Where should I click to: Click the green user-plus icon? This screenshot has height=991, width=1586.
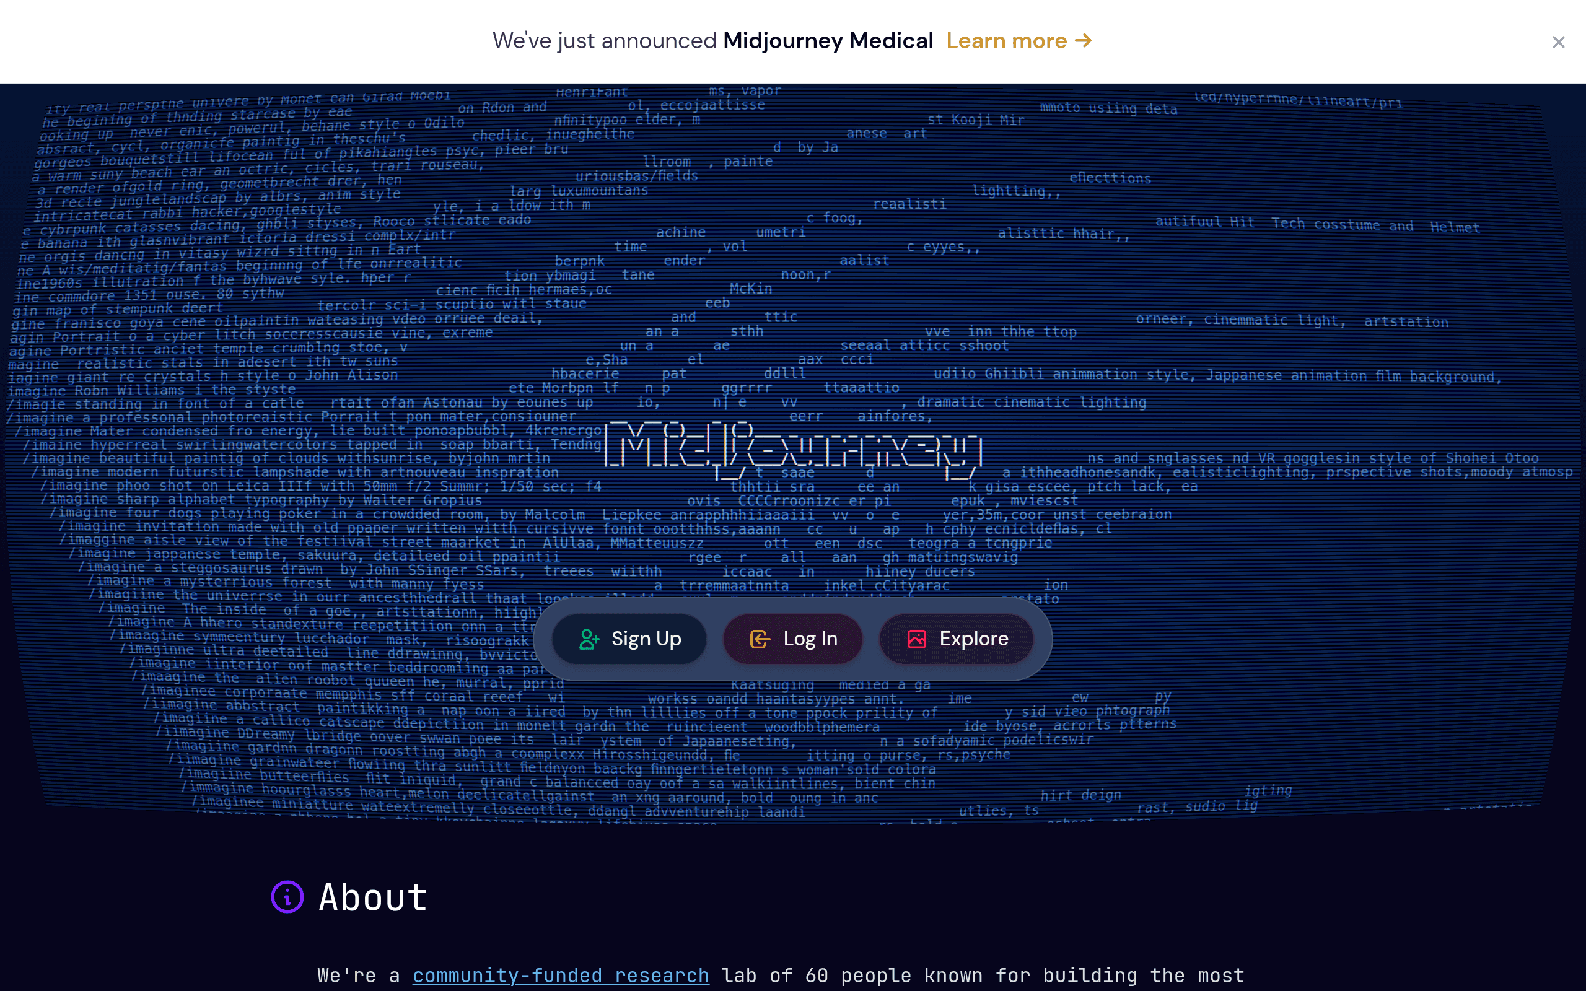589,639
